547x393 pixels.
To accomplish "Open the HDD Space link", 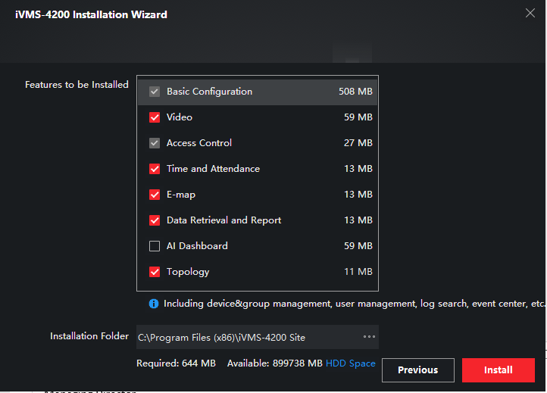I will pos(350,363).
